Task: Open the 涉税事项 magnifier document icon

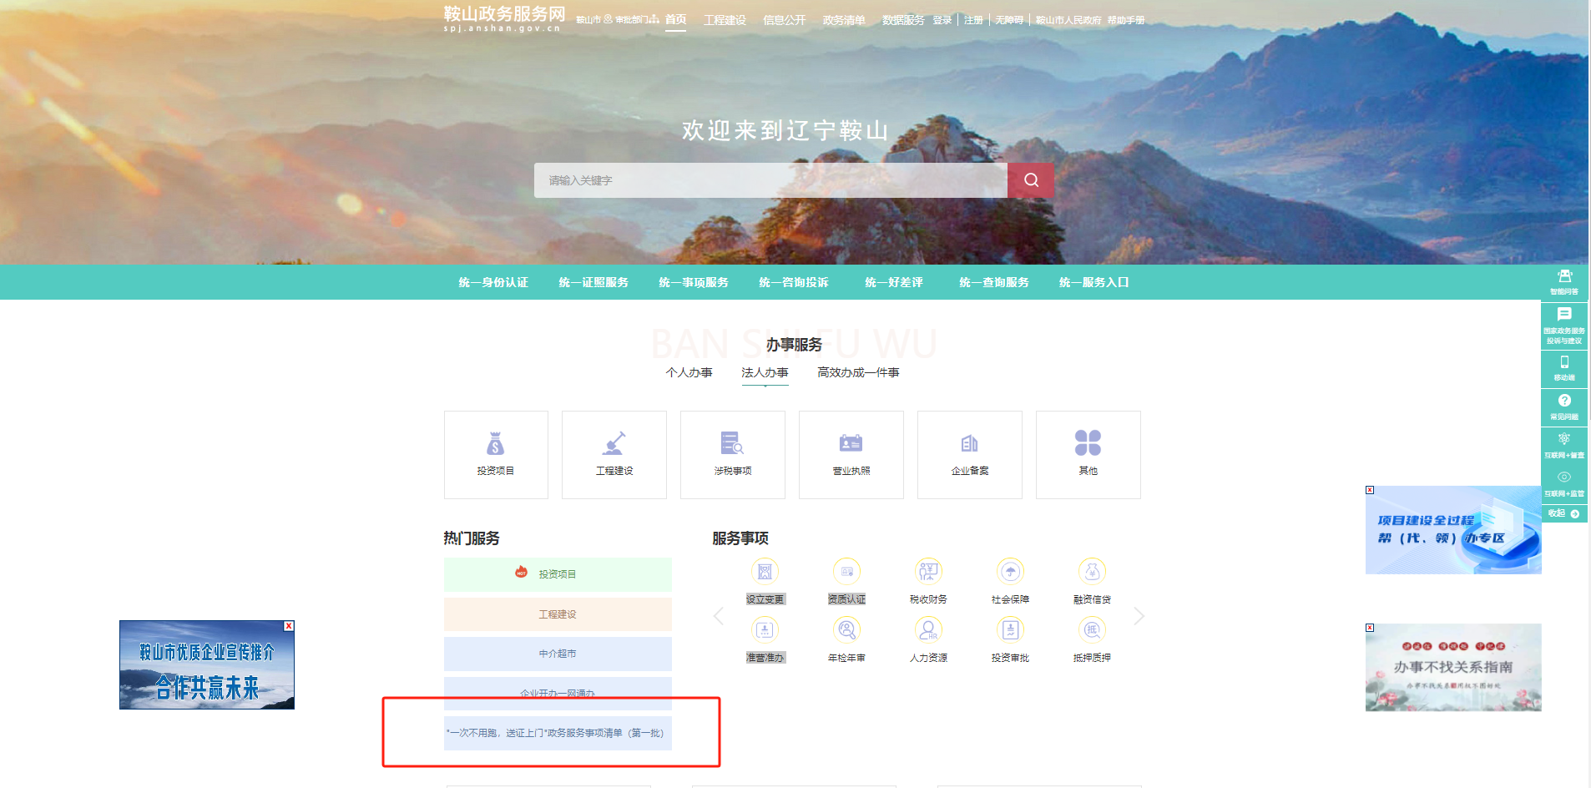Action: pos(732,442)
